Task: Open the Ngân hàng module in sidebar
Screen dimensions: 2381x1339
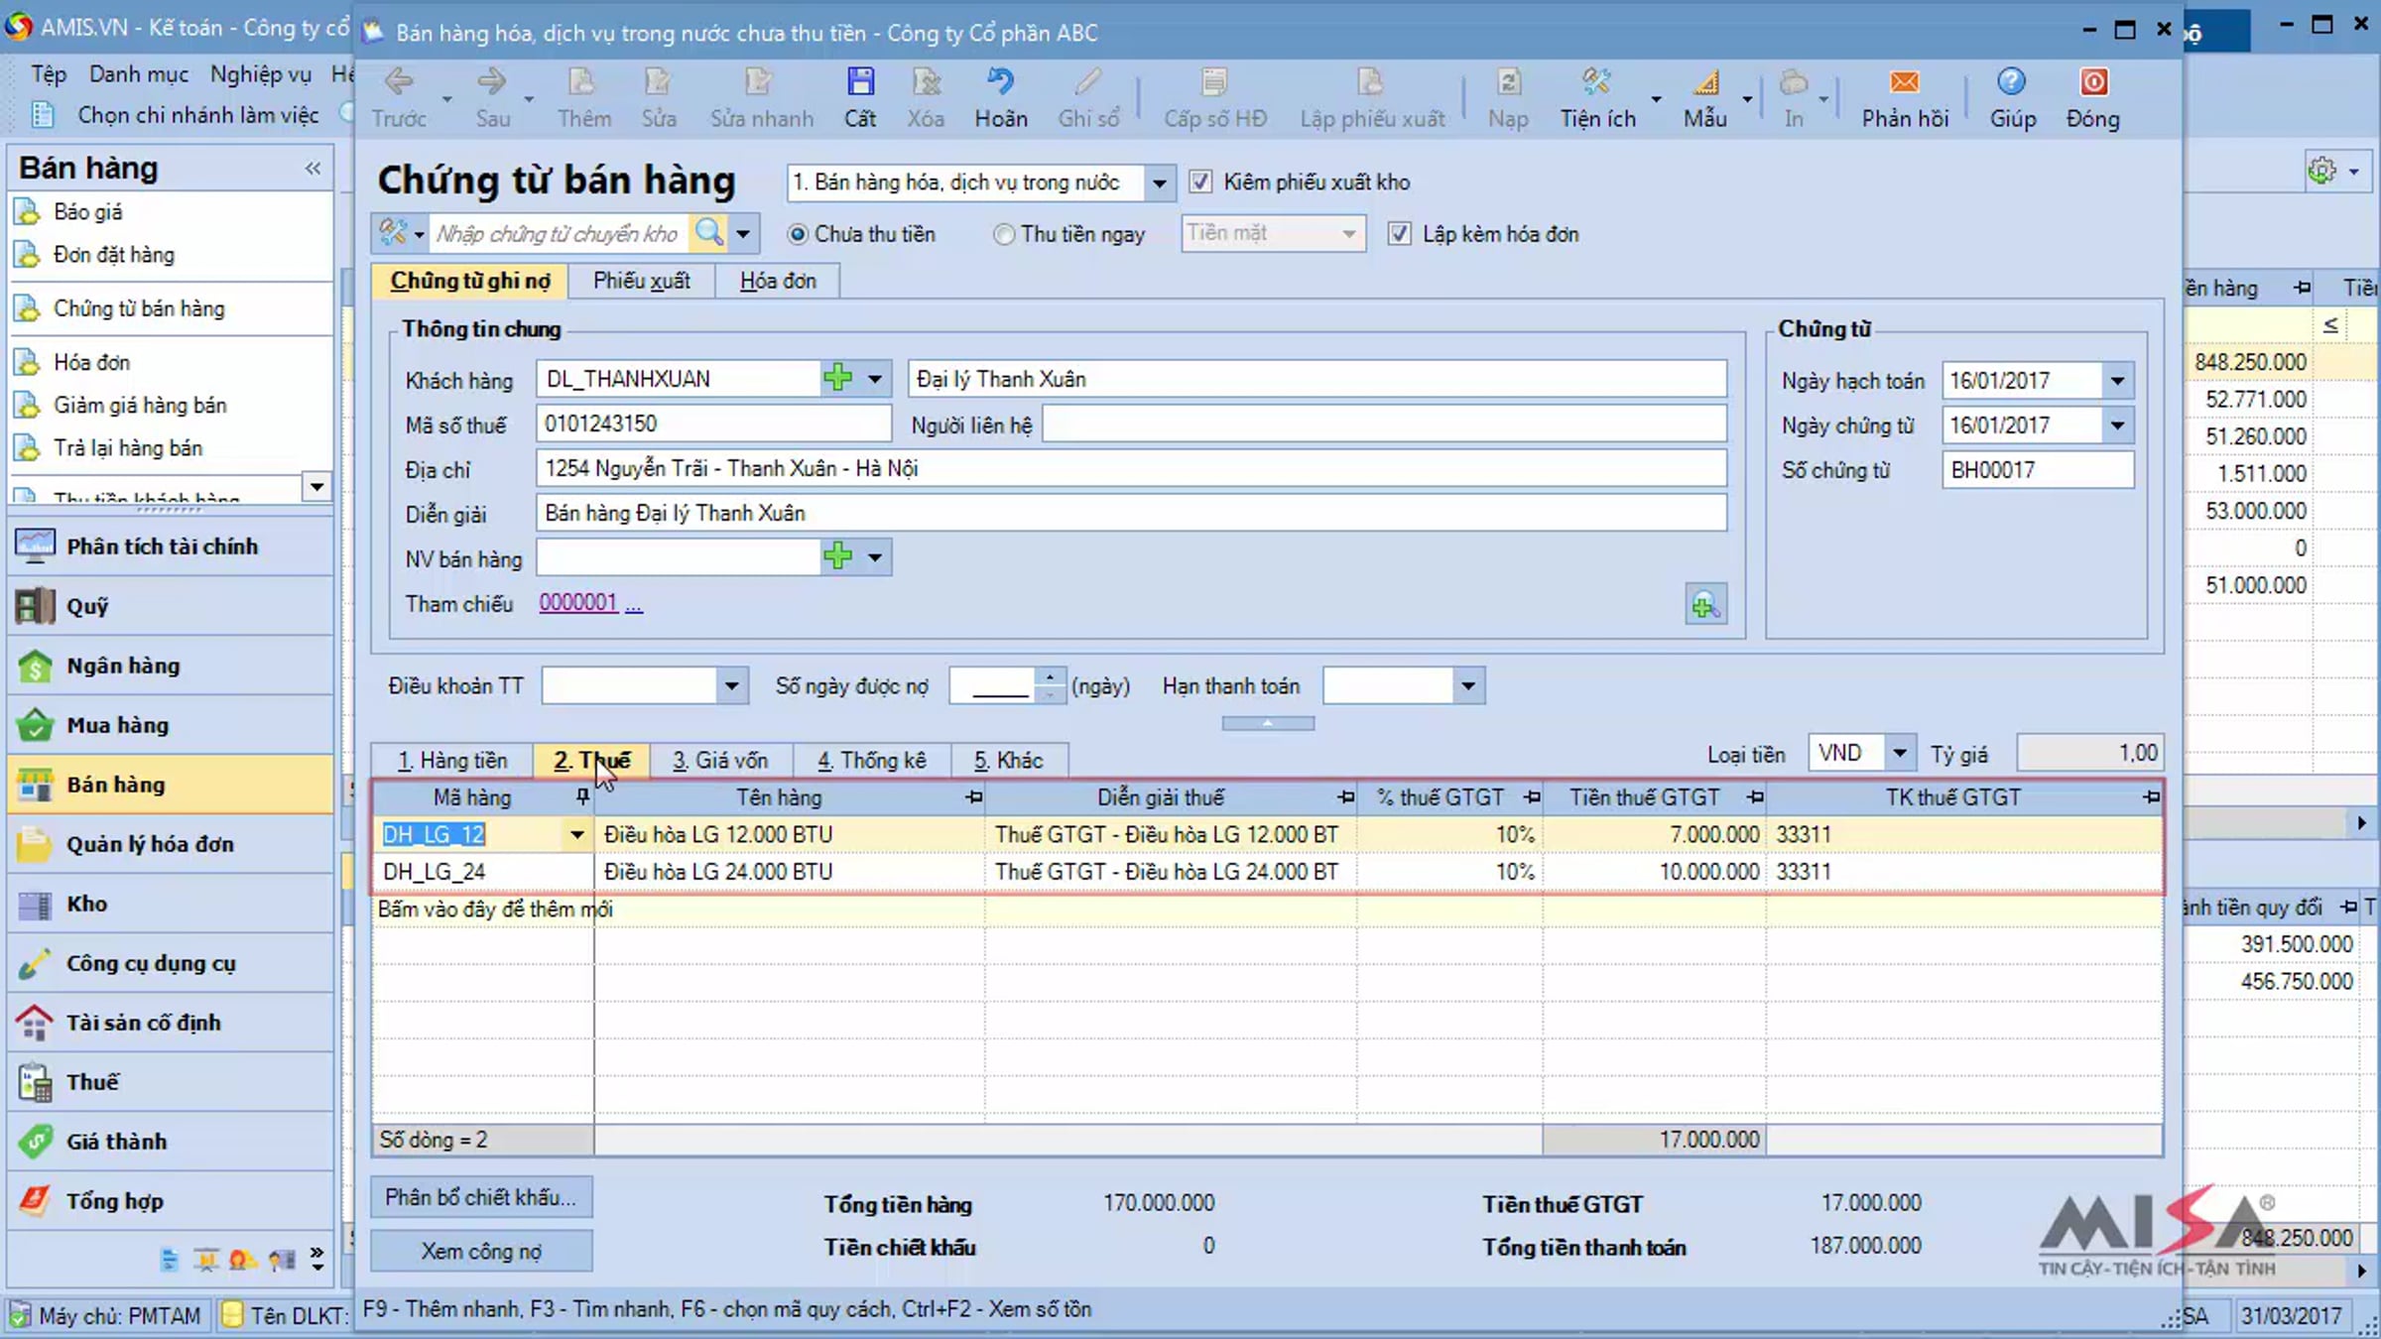Action: pyautogui.click(x=171, y=666)
